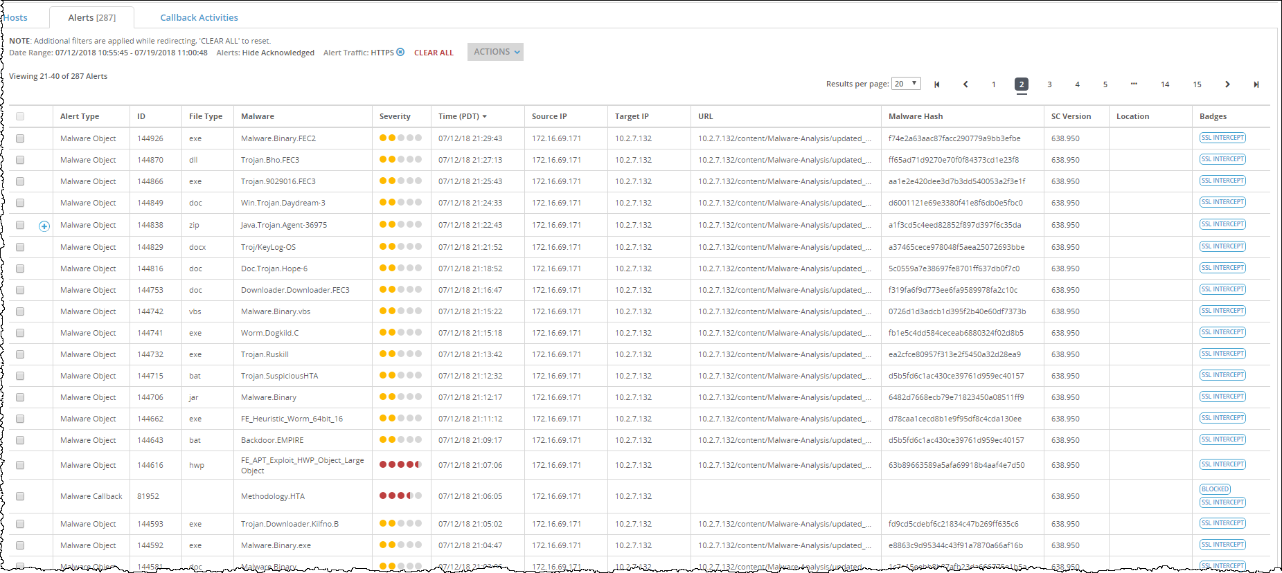Click the Malware Hash column header
This screenshot has width=1282, height=573.
click(916, 116)
